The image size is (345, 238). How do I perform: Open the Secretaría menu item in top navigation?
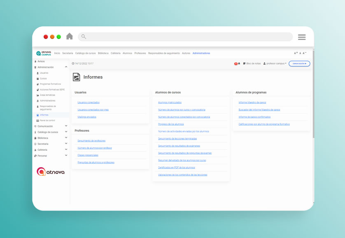(67, 53)
